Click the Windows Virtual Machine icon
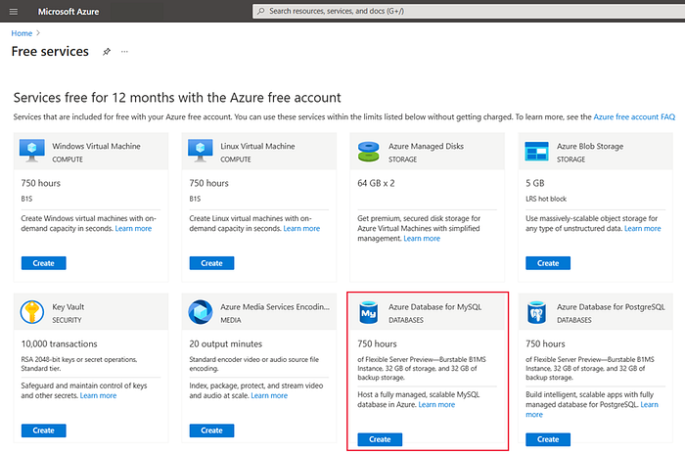 coord(32,151)
